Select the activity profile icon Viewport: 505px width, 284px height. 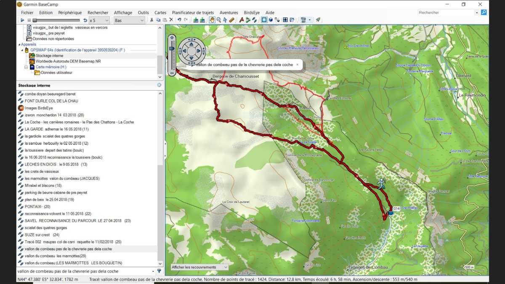(303, 20)
